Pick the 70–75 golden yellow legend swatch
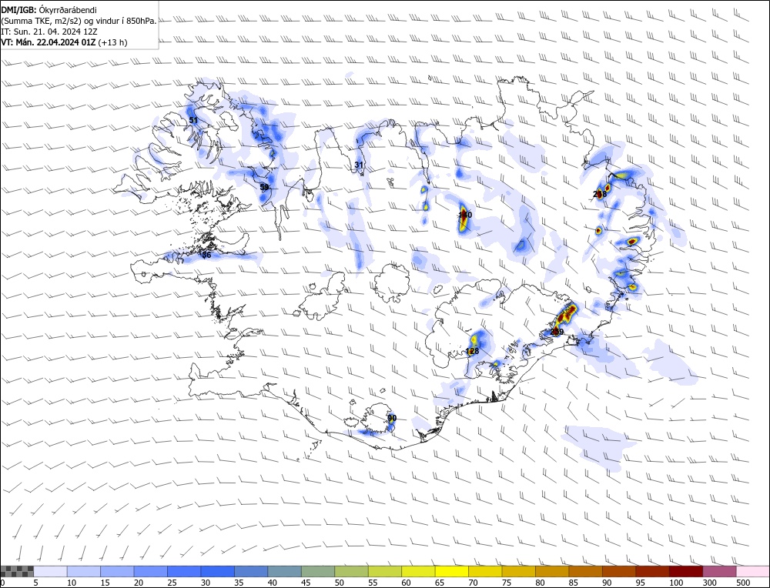The height and width of the screenshot is (588, 770). tap(485, 571)
